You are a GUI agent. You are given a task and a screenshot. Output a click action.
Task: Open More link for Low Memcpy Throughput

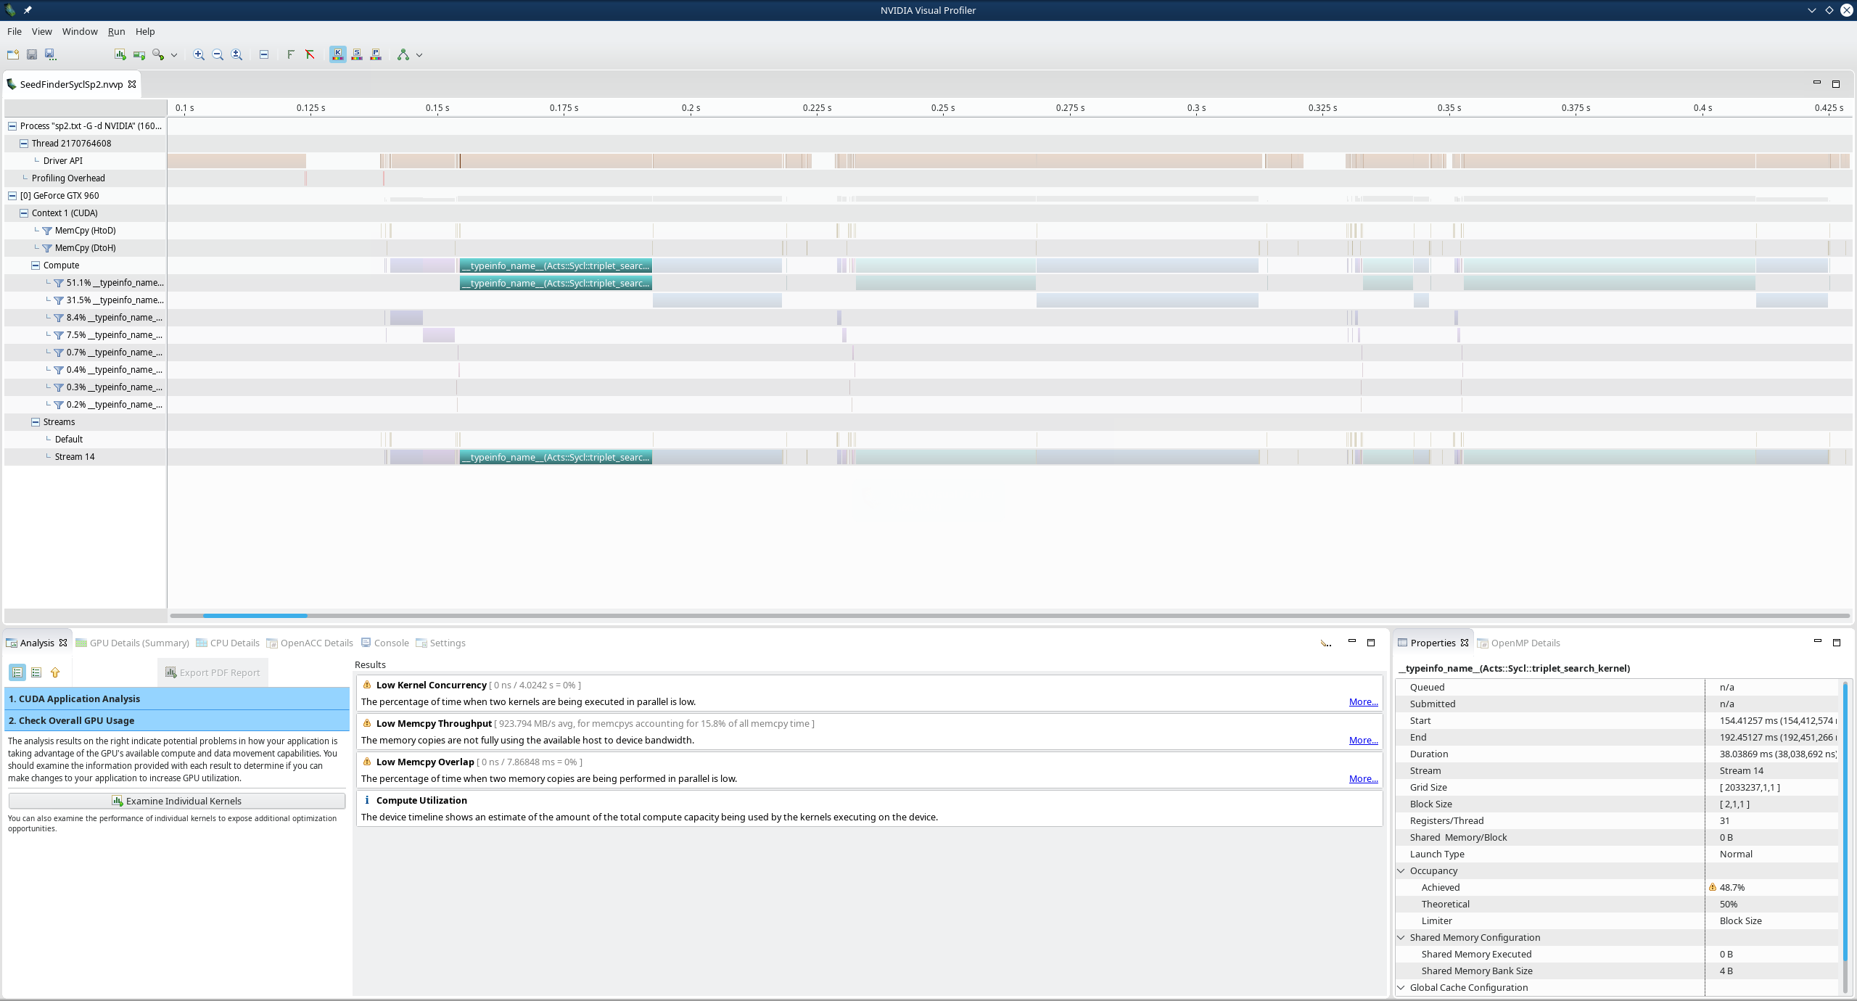tap(1363, 740)
